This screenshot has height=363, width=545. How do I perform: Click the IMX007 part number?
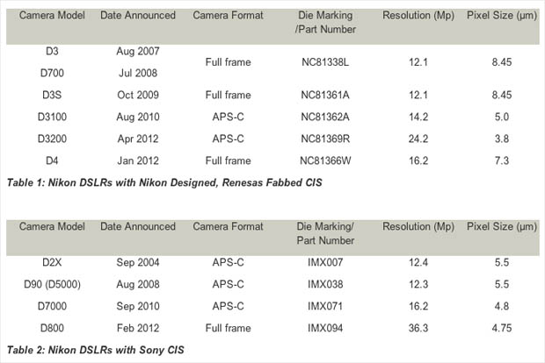325,262
